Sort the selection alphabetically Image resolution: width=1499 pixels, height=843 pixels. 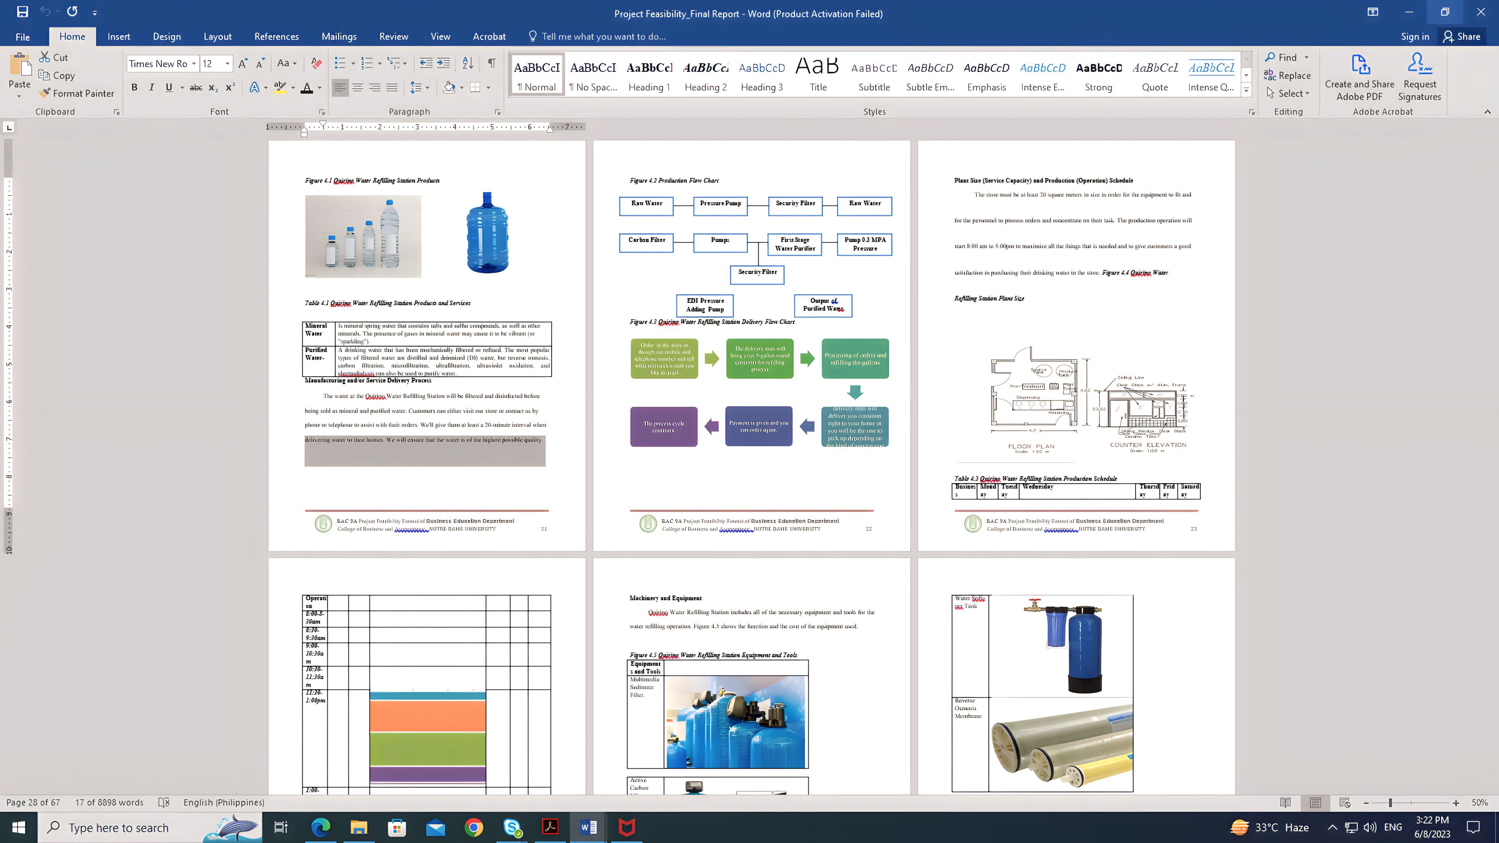[x=468, y=63]
